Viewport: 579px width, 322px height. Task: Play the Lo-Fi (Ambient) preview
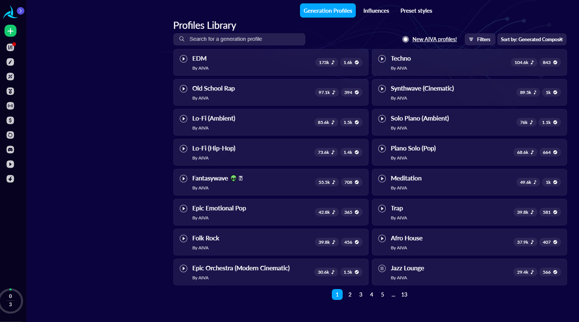[184, 118]
